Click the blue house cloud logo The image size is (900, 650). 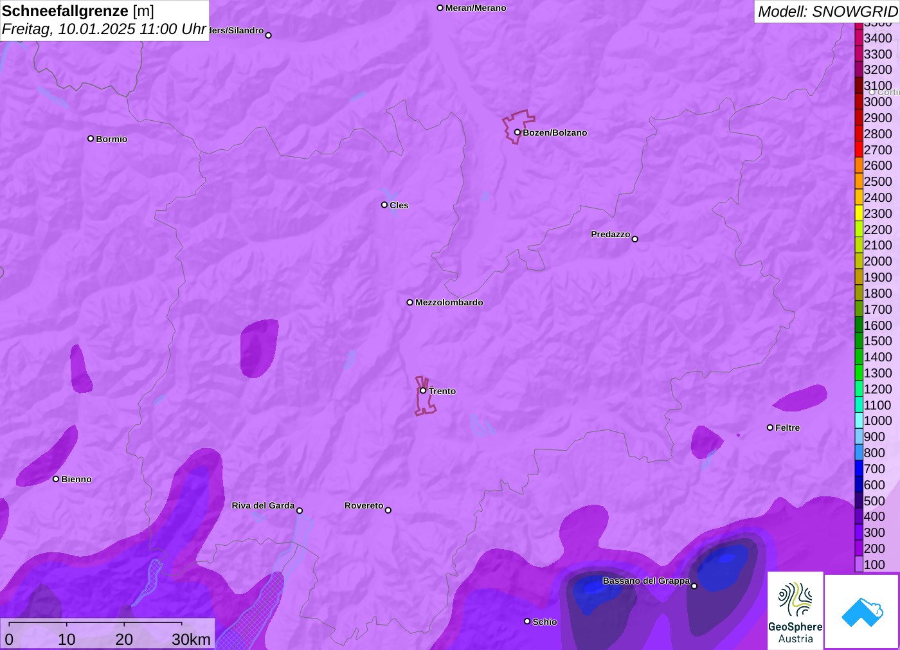pyautogui.click(x=862, y=612)
